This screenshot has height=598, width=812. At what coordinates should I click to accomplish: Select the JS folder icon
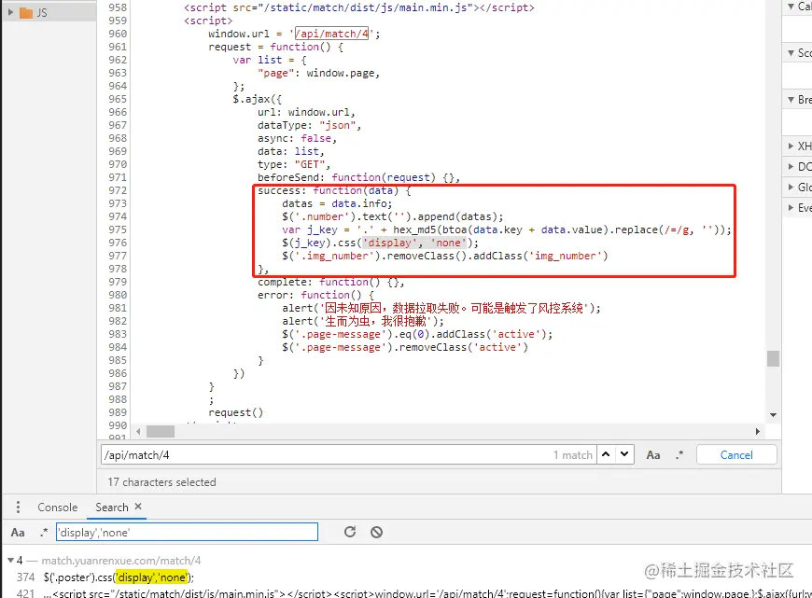pos(26,12)
